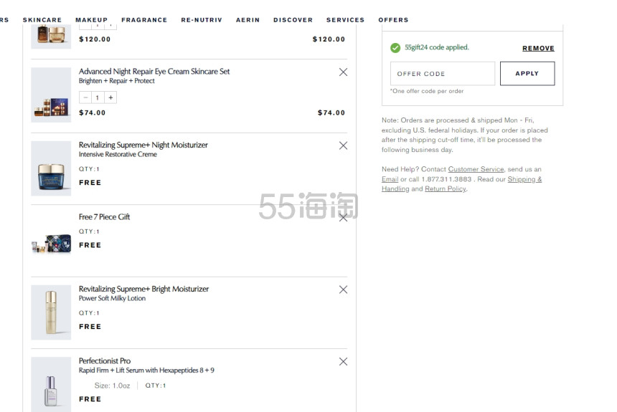Viewport: 617px width, 412px height.
Task: Open Revitalizing Supreme+ Night Moisturizer title
Action: pos(143,145)
